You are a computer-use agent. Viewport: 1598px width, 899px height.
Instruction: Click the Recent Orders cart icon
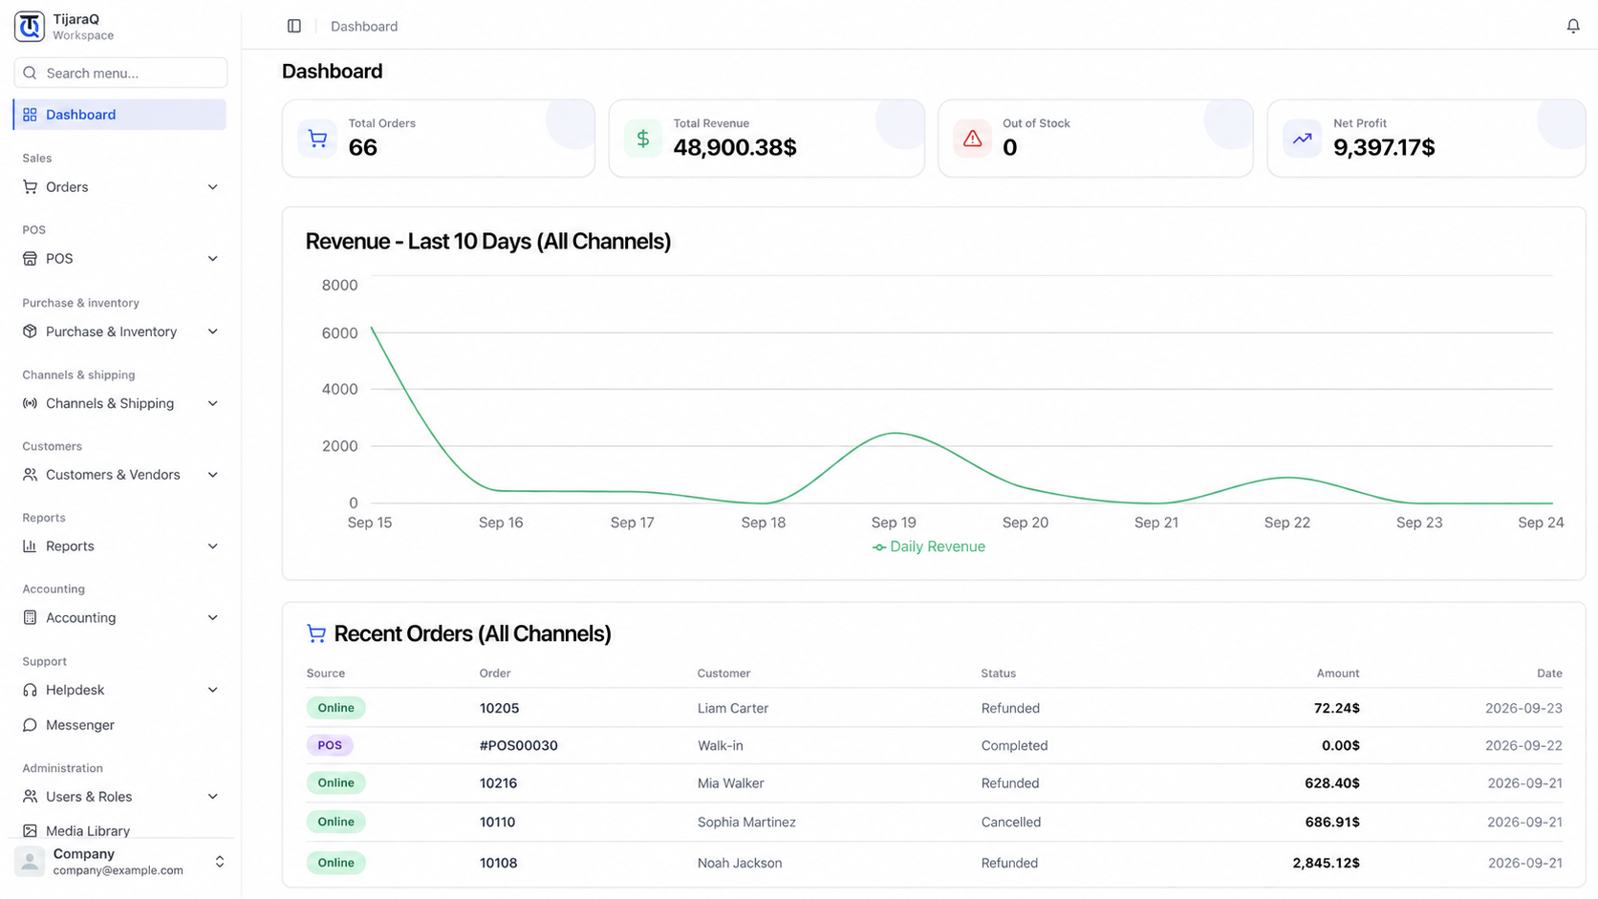tap(316, 633)
